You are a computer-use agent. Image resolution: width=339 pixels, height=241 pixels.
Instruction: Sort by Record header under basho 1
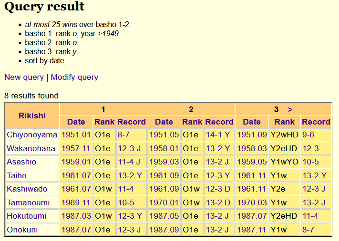point(132,122)
